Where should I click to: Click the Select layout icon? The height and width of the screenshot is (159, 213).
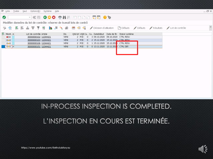point(79,28)
